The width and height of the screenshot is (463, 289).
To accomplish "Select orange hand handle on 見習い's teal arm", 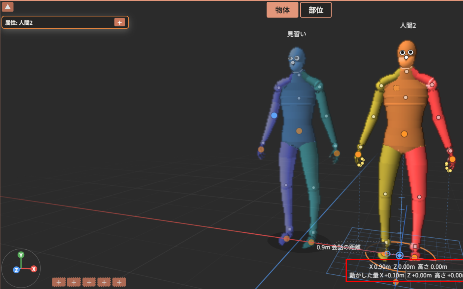I will tap(337, 153).
